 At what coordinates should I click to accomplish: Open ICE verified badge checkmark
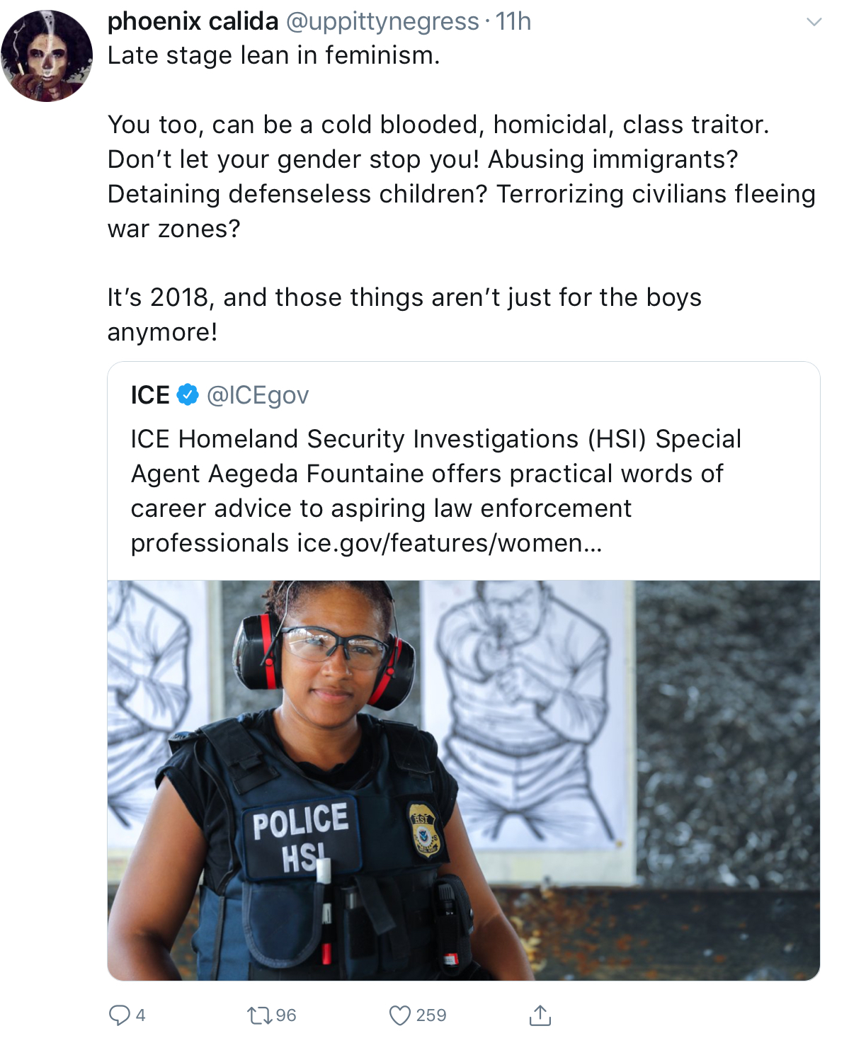188,395
